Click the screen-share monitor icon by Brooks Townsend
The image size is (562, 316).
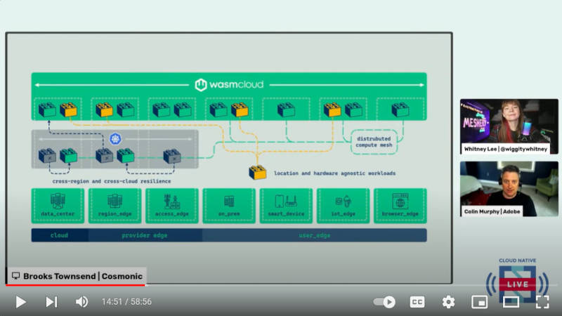[15, 275]
